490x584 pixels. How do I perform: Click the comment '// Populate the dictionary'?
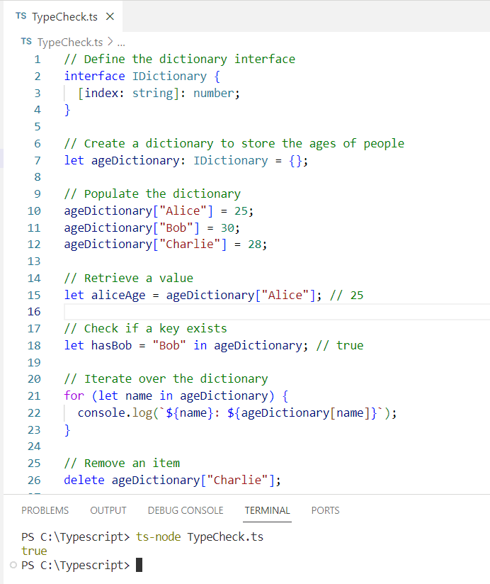point(152,194)
